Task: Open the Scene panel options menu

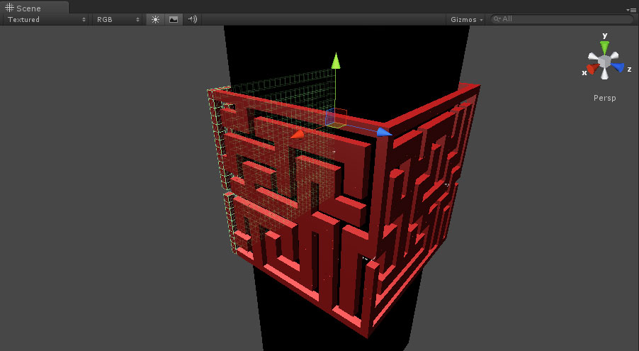Action: [630, 9]
